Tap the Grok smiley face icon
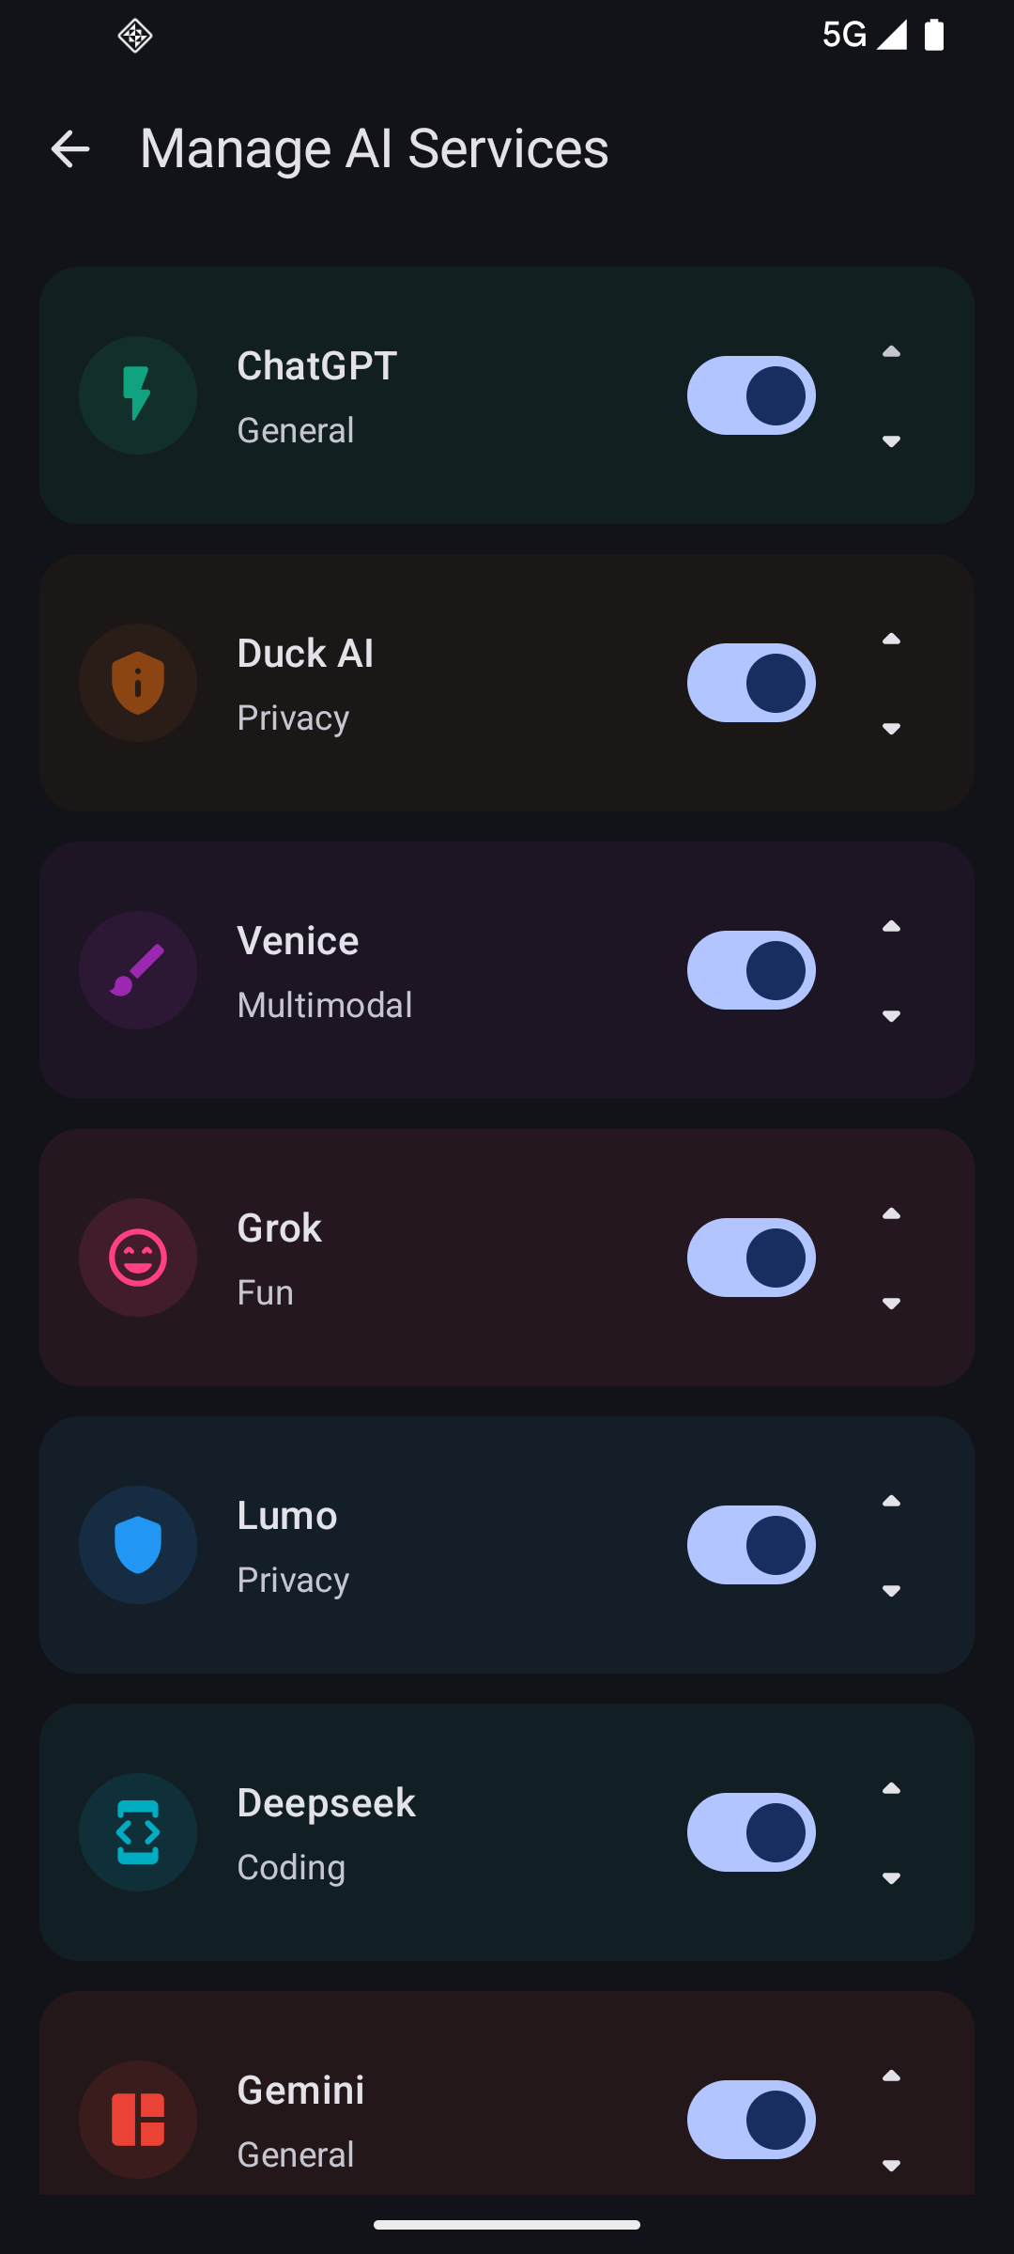Image resolution: width=1014 pixels, height=2254 pixels. pyautogui.click(x=138, y=1258)
